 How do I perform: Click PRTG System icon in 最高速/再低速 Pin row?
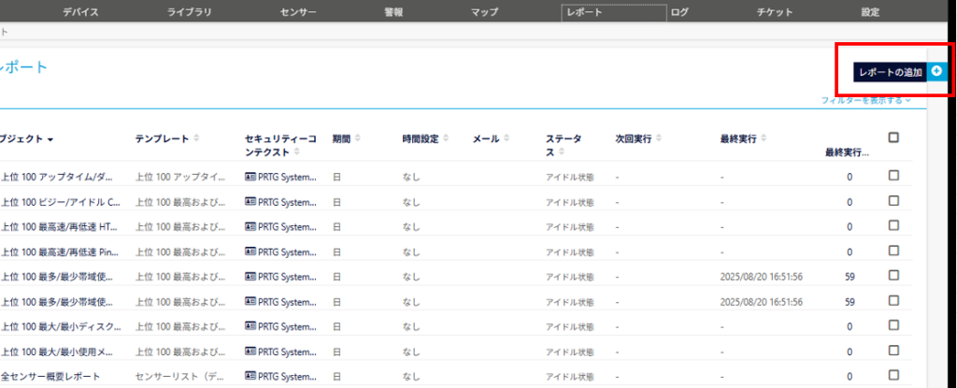pos(250,251)
